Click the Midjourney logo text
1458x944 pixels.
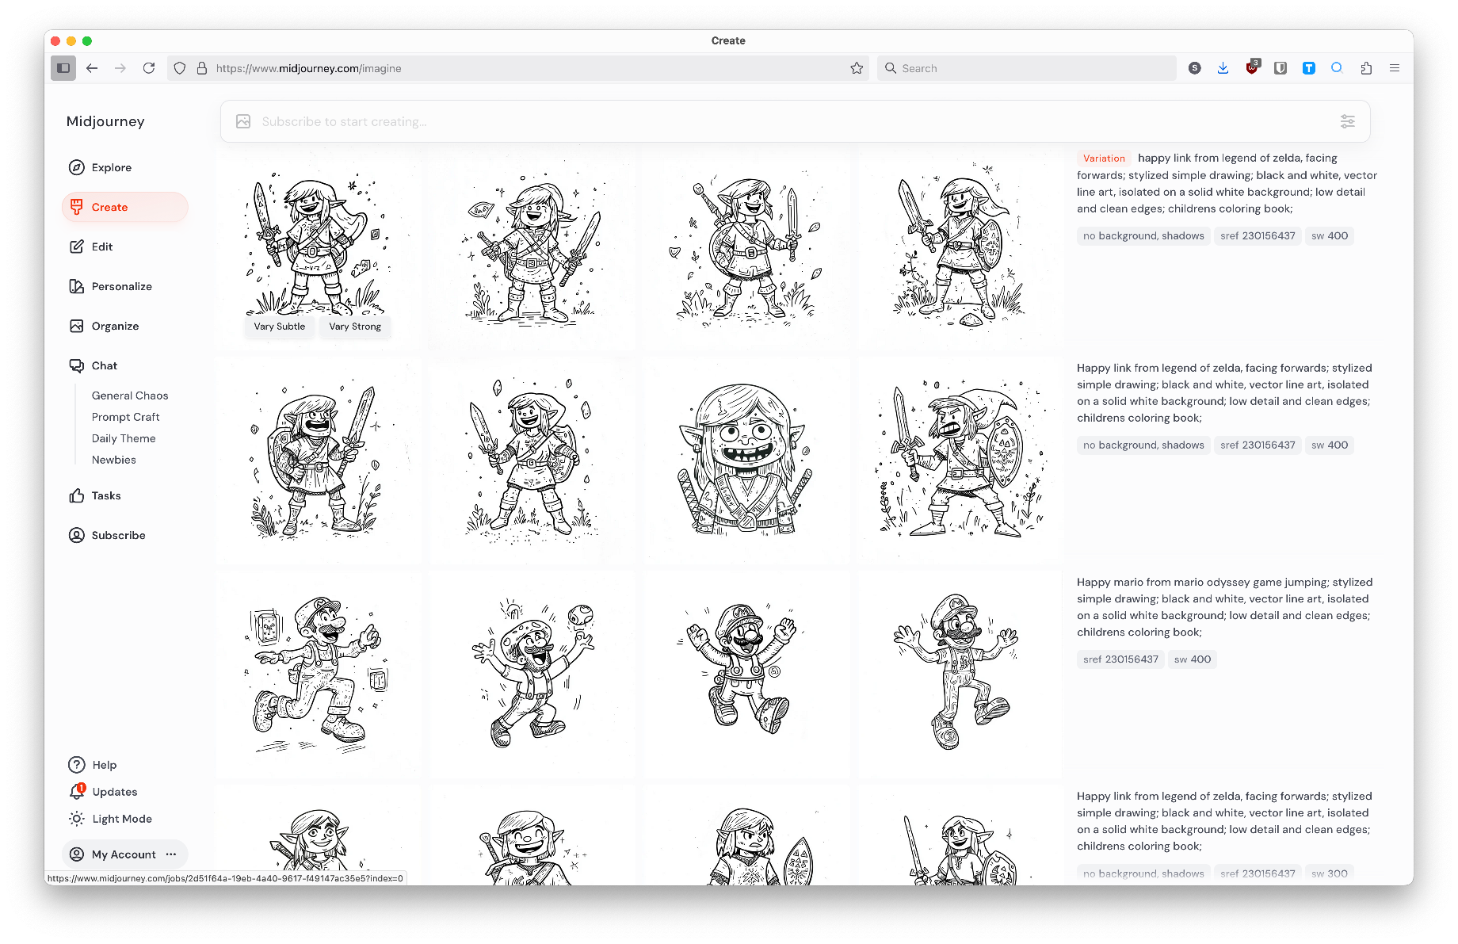coord(105,121)
